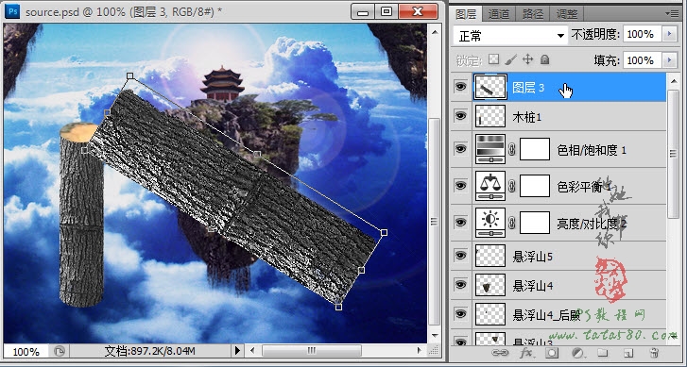687x367 pixels.
Task: Click the canvas scroll up arrow
Action: point(434,32)
